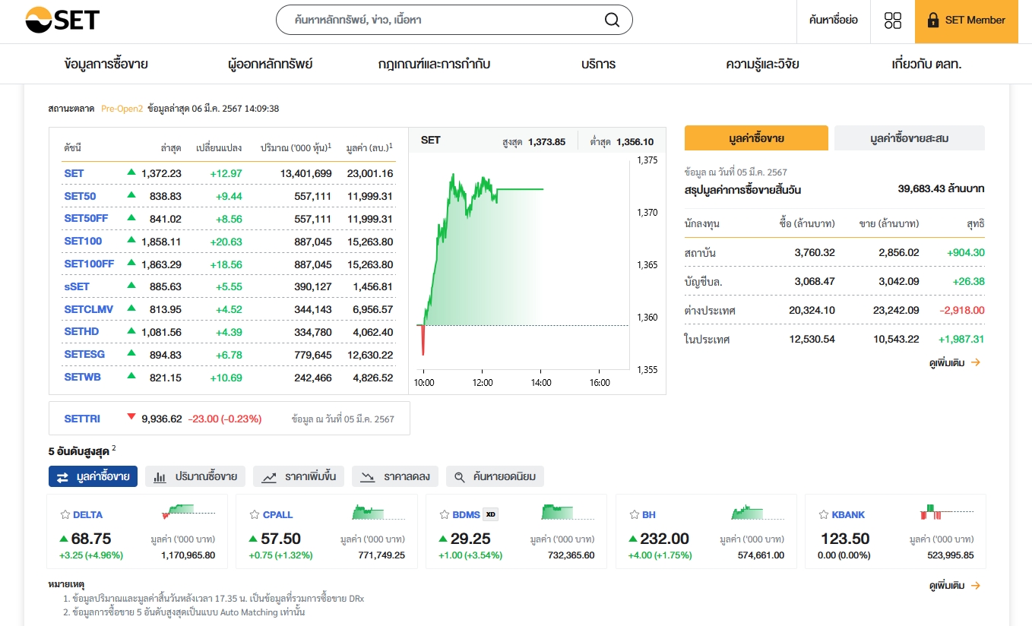Image resolution: width=1032 pixels, height=626 pixels.
Task: Open the SET Member login button
Action: [966, 21]
